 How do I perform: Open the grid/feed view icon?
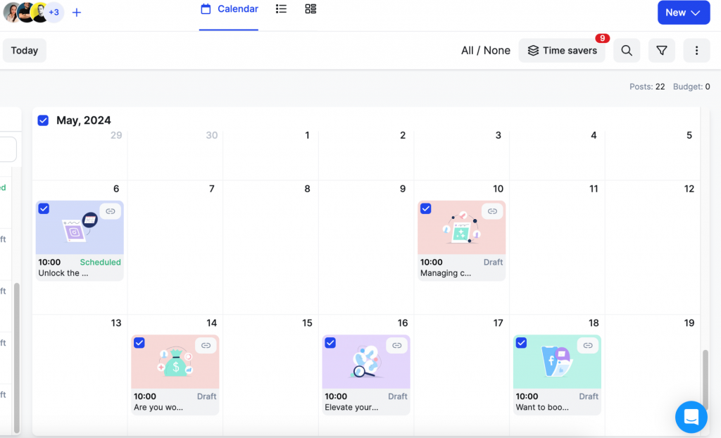[311, 8]
